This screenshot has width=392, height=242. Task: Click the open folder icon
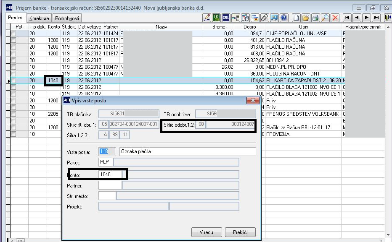point(306,18)
